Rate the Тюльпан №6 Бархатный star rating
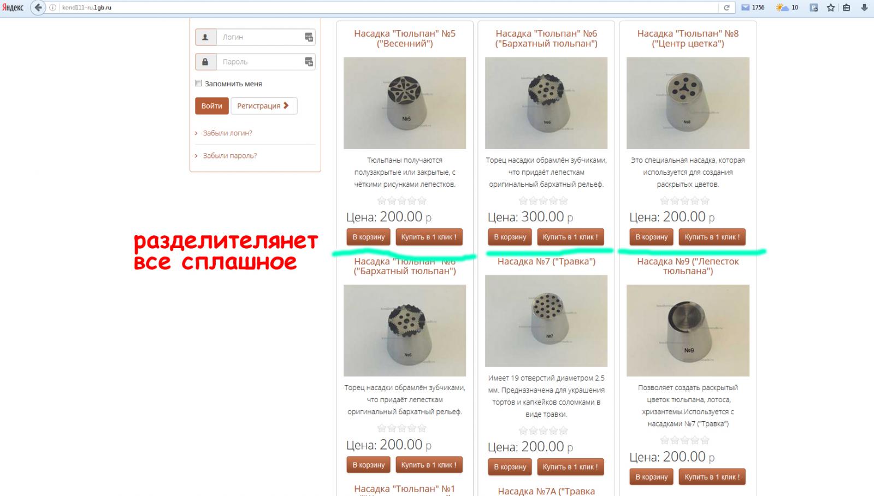 [544, 201]
